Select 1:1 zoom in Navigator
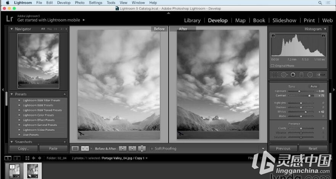Screen dimensions: 336x179 [56, 29]
